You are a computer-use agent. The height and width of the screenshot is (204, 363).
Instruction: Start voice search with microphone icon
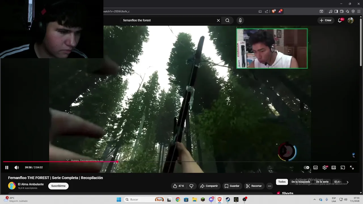[240, 20]
